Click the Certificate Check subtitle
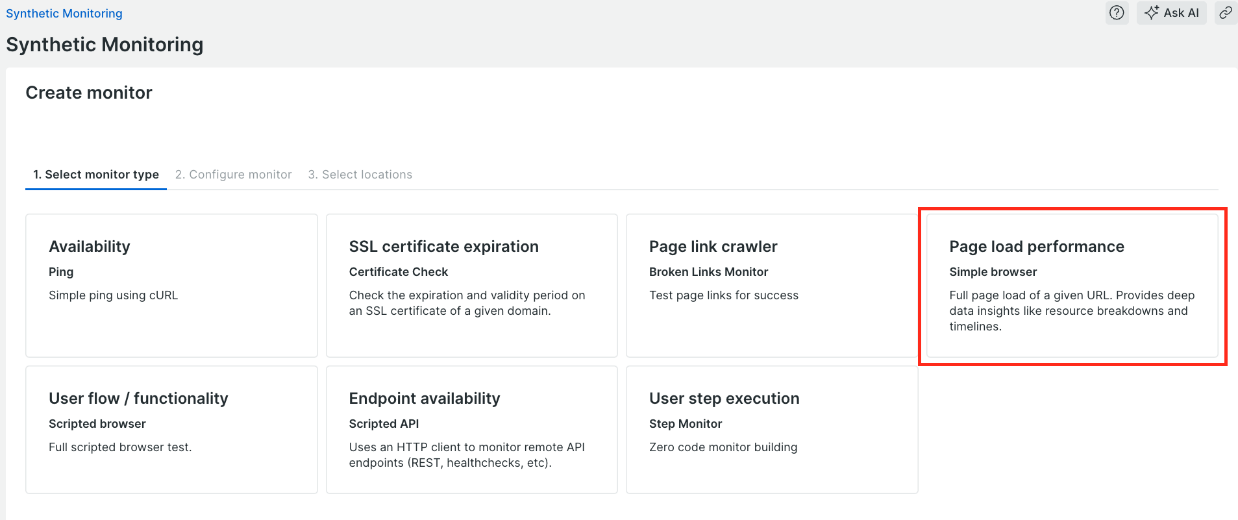The width and height of the screenshot is (1238, 520). click(x=399, y=272)
